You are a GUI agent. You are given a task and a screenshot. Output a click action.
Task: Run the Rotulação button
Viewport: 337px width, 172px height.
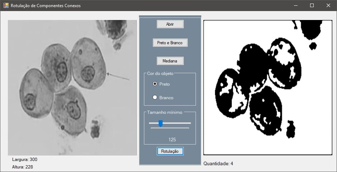tap(170, 151)
